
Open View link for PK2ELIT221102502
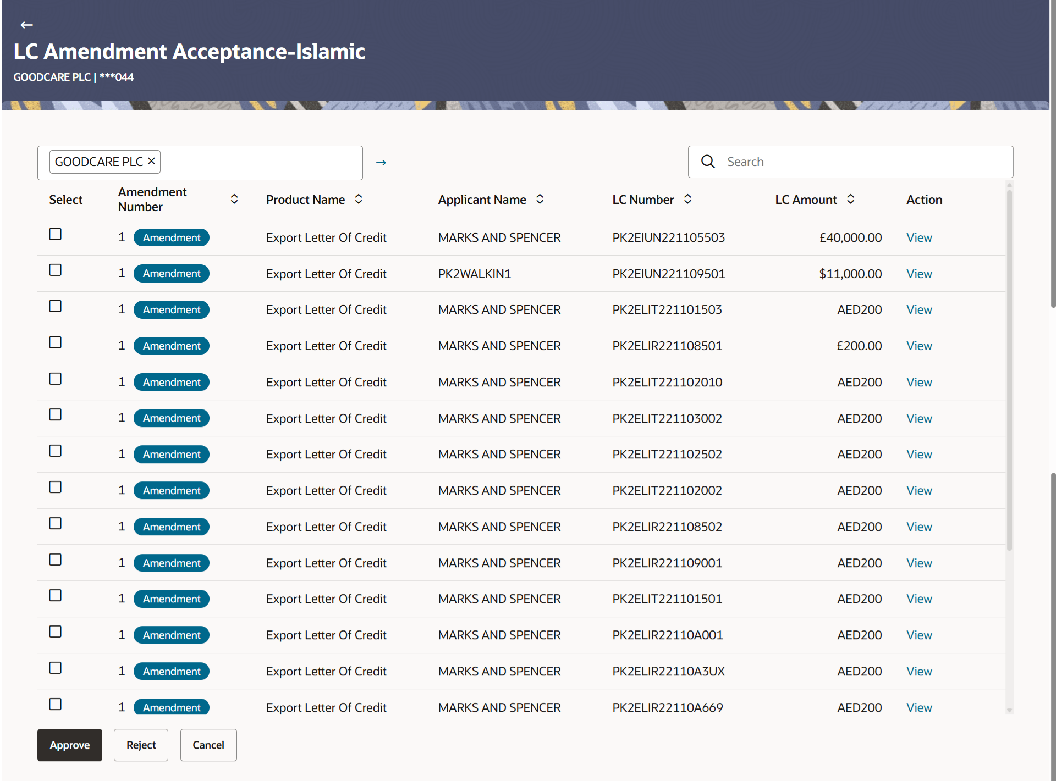919,454
